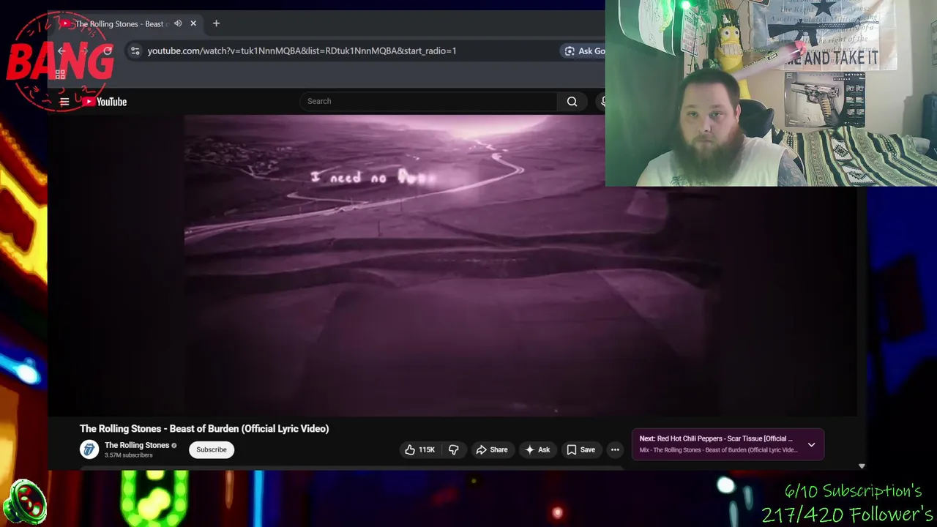Open The Rolling Stones channel avatar
The height and width of the screenshot is (527, 937).
click(89, 449)
